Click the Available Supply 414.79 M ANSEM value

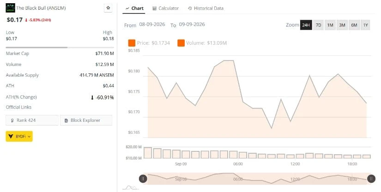click(97, 75)
